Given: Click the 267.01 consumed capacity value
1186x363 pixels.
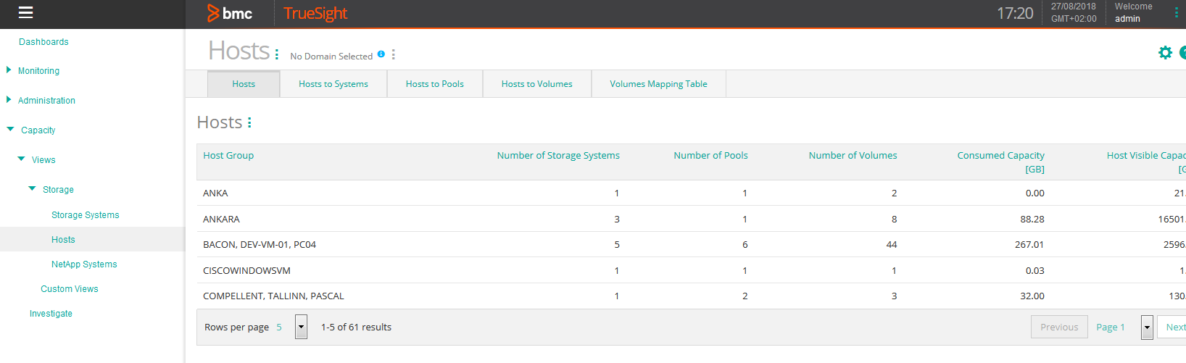Looking at the screenshot, I should [1029, 244].
